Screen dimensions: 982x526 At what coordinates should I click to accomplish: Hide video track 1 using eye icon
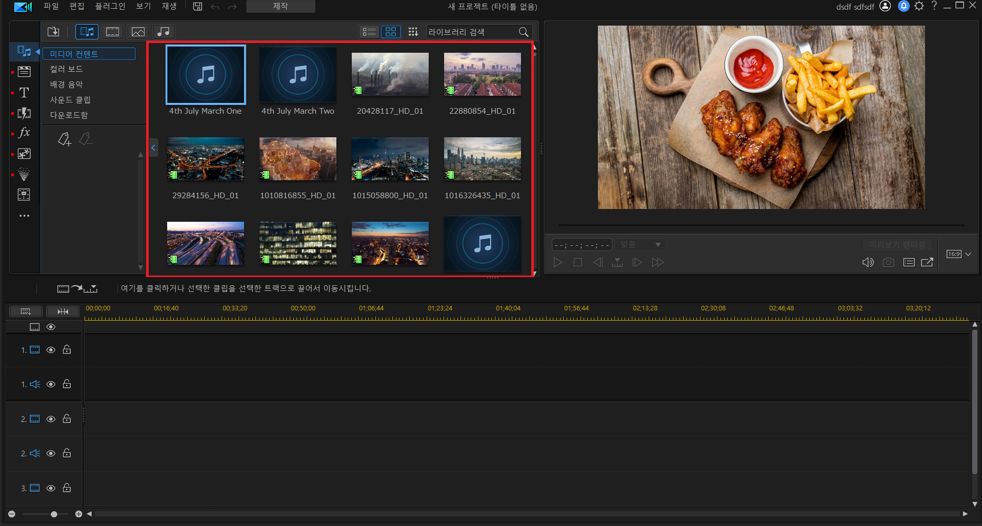click(51, 350)
